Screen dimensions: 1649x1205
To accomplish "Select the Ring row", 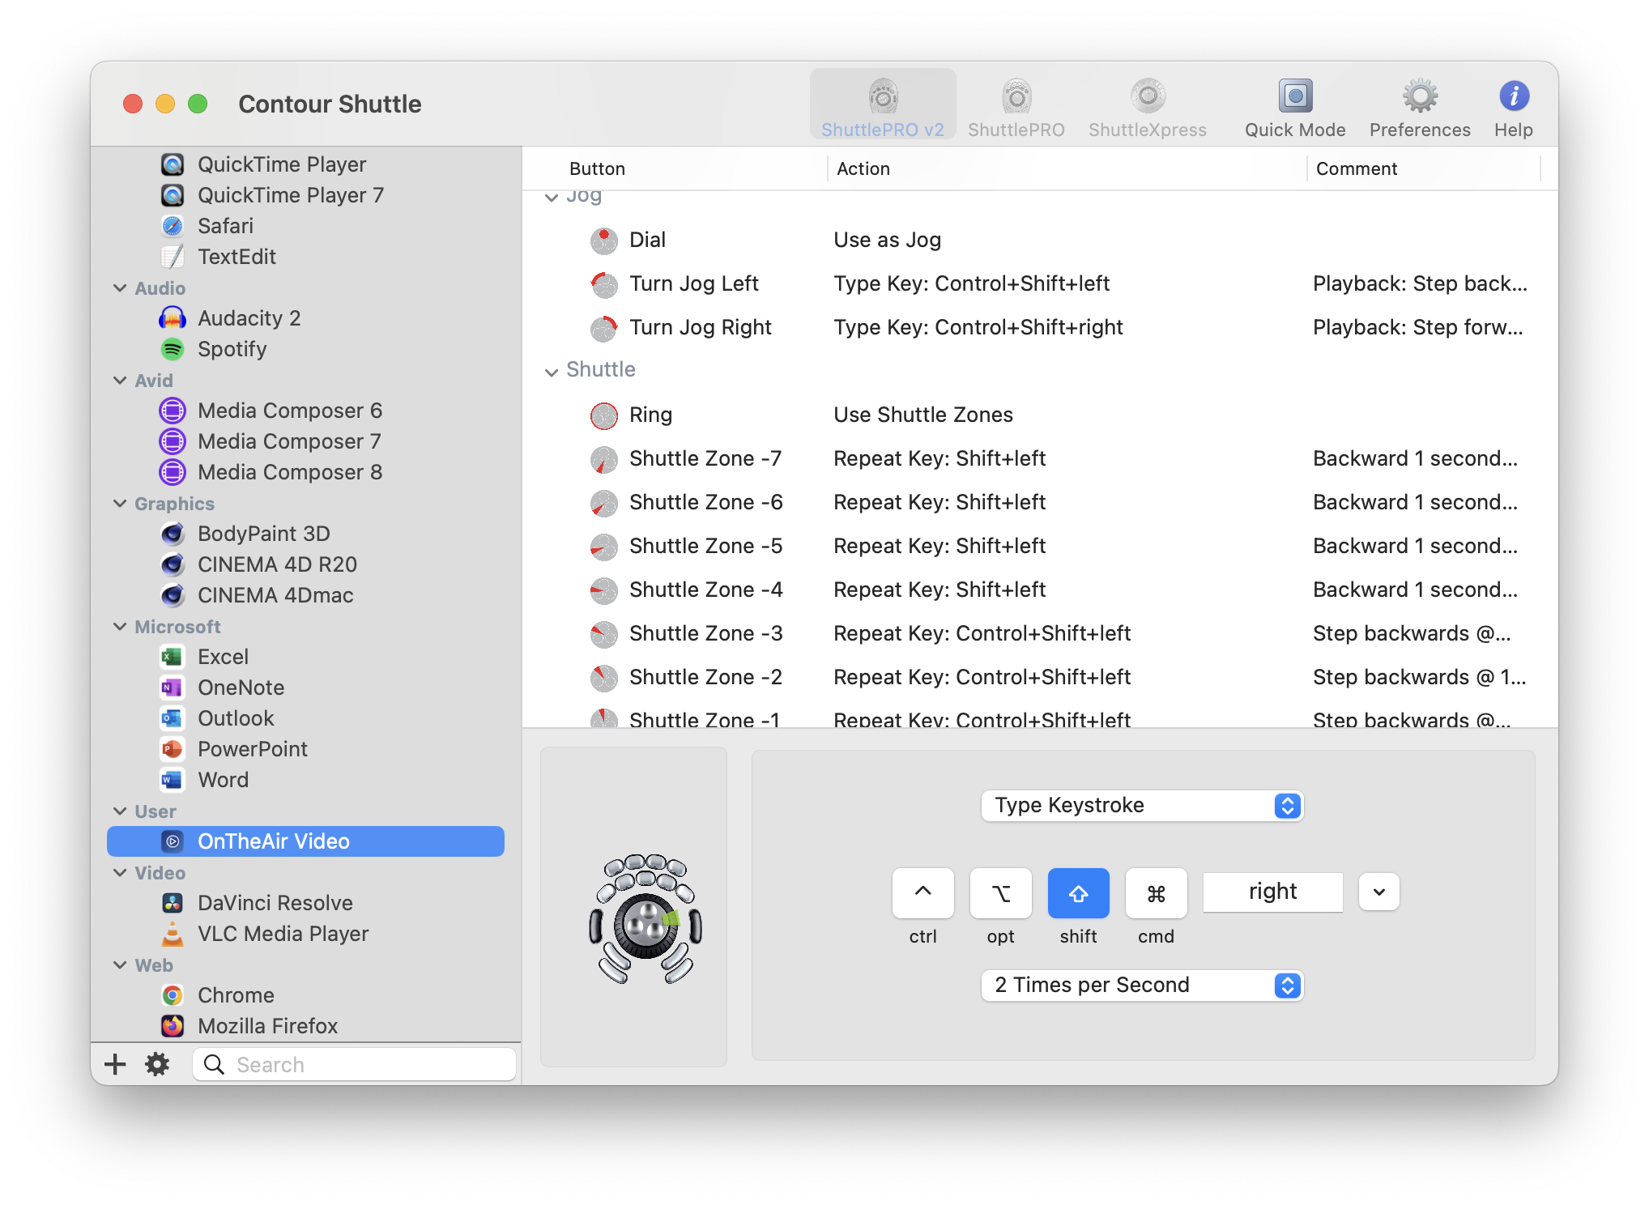I will click(1040, 415).
